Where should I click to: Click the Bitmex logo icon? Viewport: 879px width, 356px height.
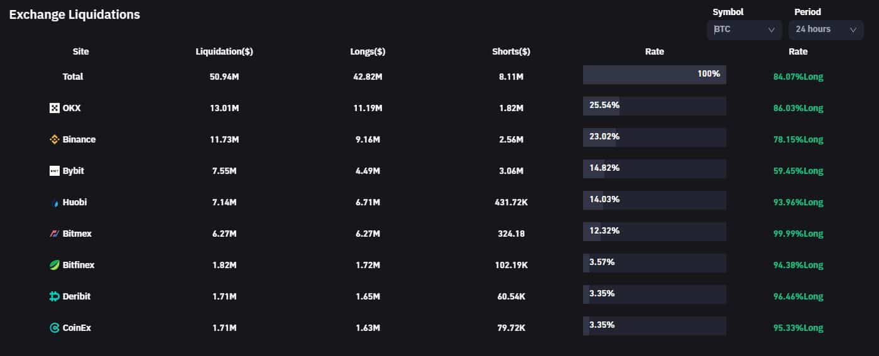point(55,234)
